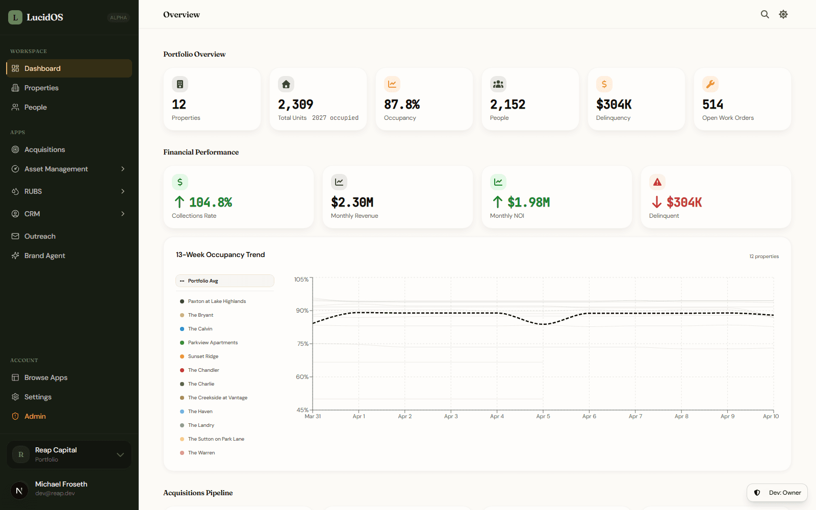Toggle The Sutton on Park Lane series
Viewport: 816px width, 510px height.
[x=225, y=439]
